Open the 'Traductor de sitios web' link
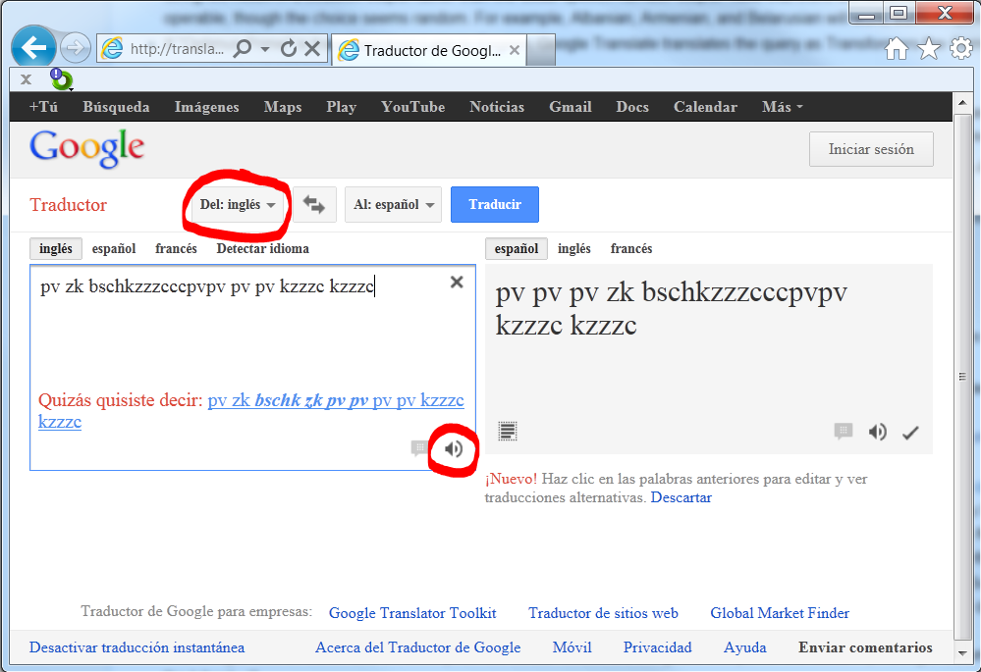981x672 pixels. coord(603,613)
